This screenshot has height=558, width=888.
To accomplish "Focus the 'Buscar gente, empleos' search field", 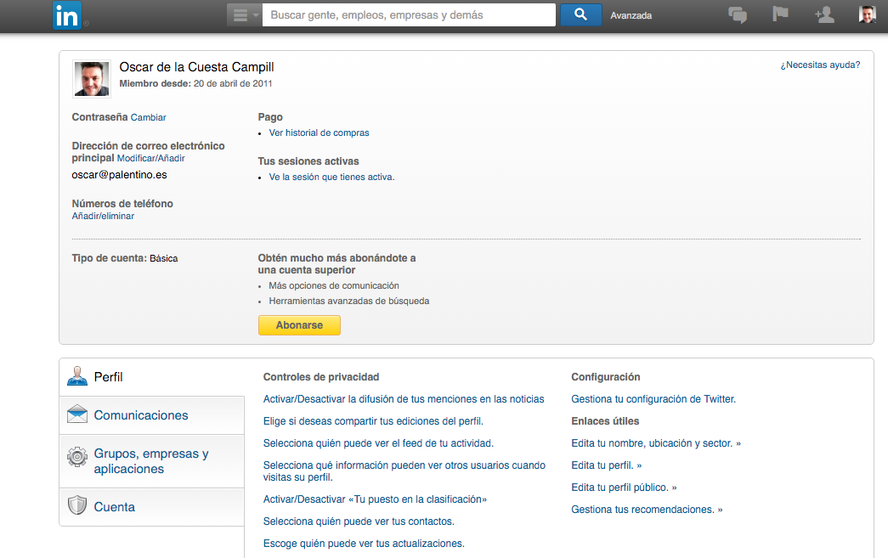I will click(x=409, y=15).
